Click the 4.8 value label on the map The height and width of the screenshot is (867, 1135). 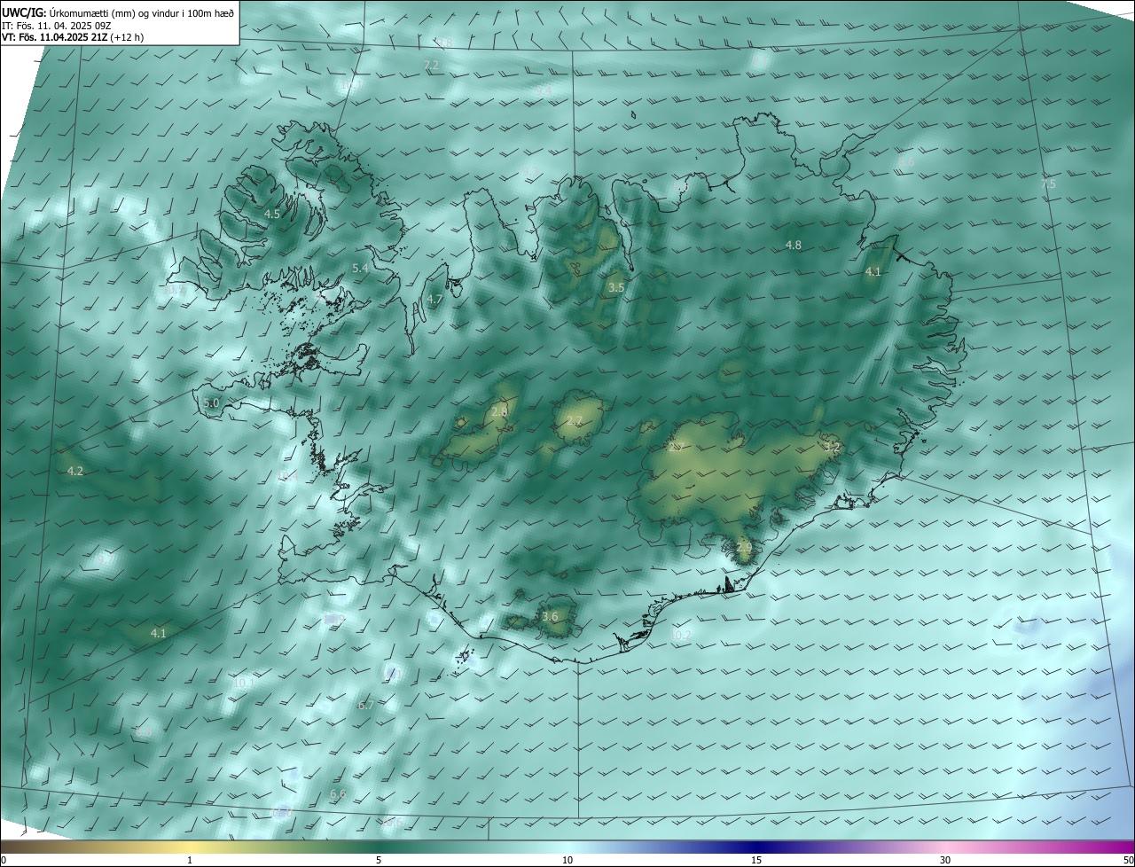click(794, 246)
